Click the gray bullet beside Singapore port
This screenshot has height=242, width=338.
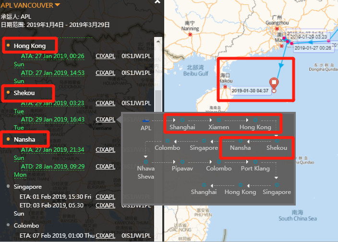[8, 186]
